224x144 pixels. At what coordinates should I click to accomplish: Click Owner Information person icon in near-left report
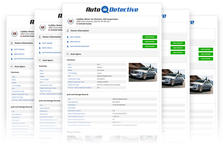[40, 37]
